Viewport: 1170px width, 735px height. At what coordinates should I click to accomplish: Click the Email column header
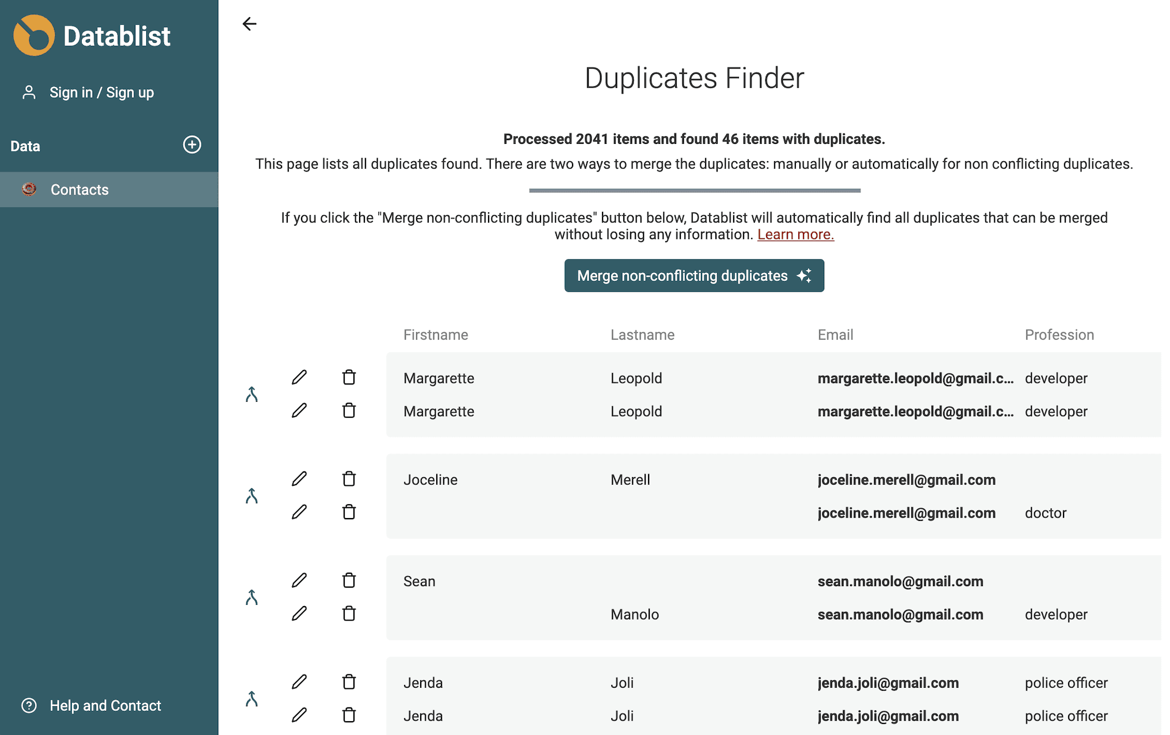click(x=835, y=334)
